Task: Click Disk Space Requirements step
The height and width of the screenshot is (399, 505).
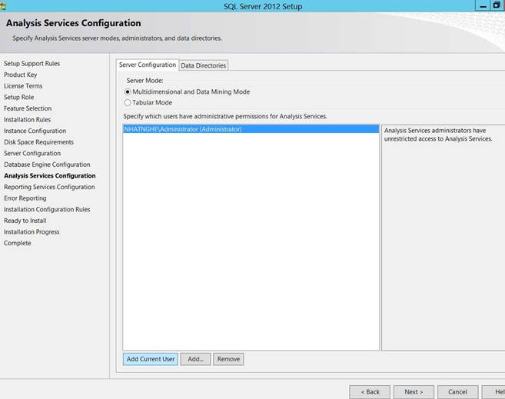Action: pyautogui.click(x=38, y=142)
